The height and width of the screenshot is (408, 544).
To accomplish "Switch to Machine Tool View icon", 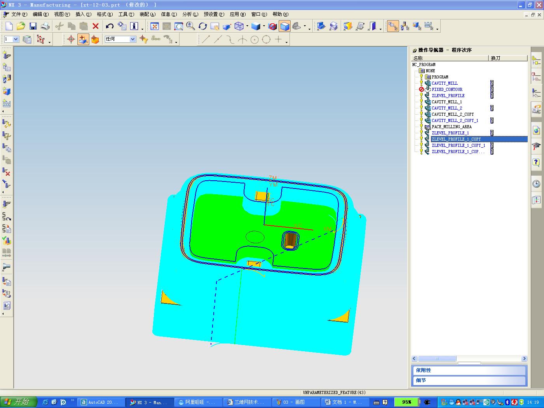I will pyautogui.click(x=405, y=26).
